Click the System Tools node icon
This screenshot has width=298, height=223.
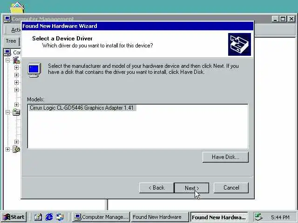(17, 60)
